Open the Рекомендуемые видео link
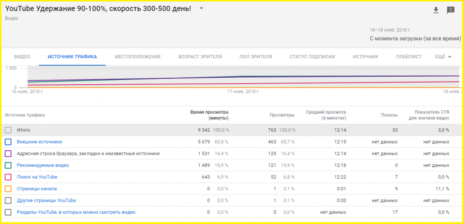Viewport: 464px width, 224px height. [x=43, y=165]
